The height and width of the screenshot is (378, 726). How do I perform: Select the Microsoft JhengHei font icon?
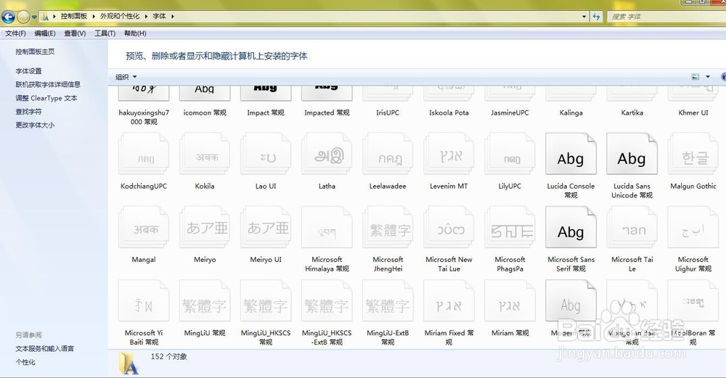[x=388, y=227]
